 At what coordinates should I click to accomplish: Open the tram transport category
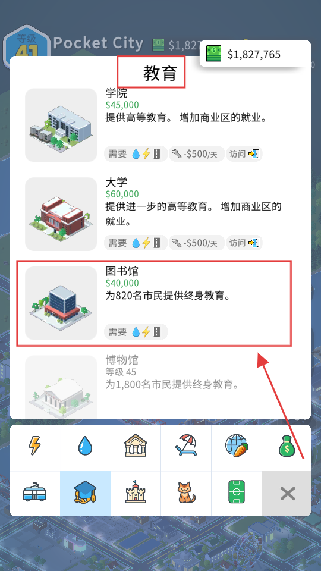(x=35, y=494)
